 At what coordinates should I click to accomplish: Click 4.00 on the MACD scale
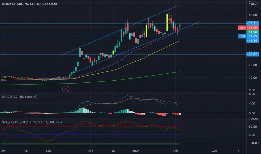(252, 104)
